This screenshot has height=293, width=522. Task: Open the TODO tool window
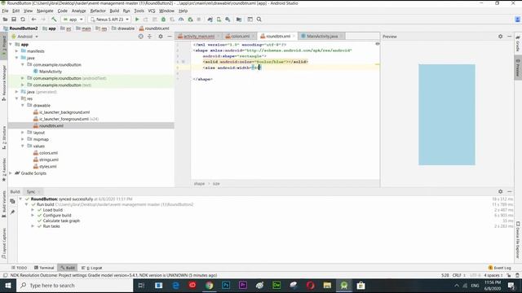tap(20, 268)
